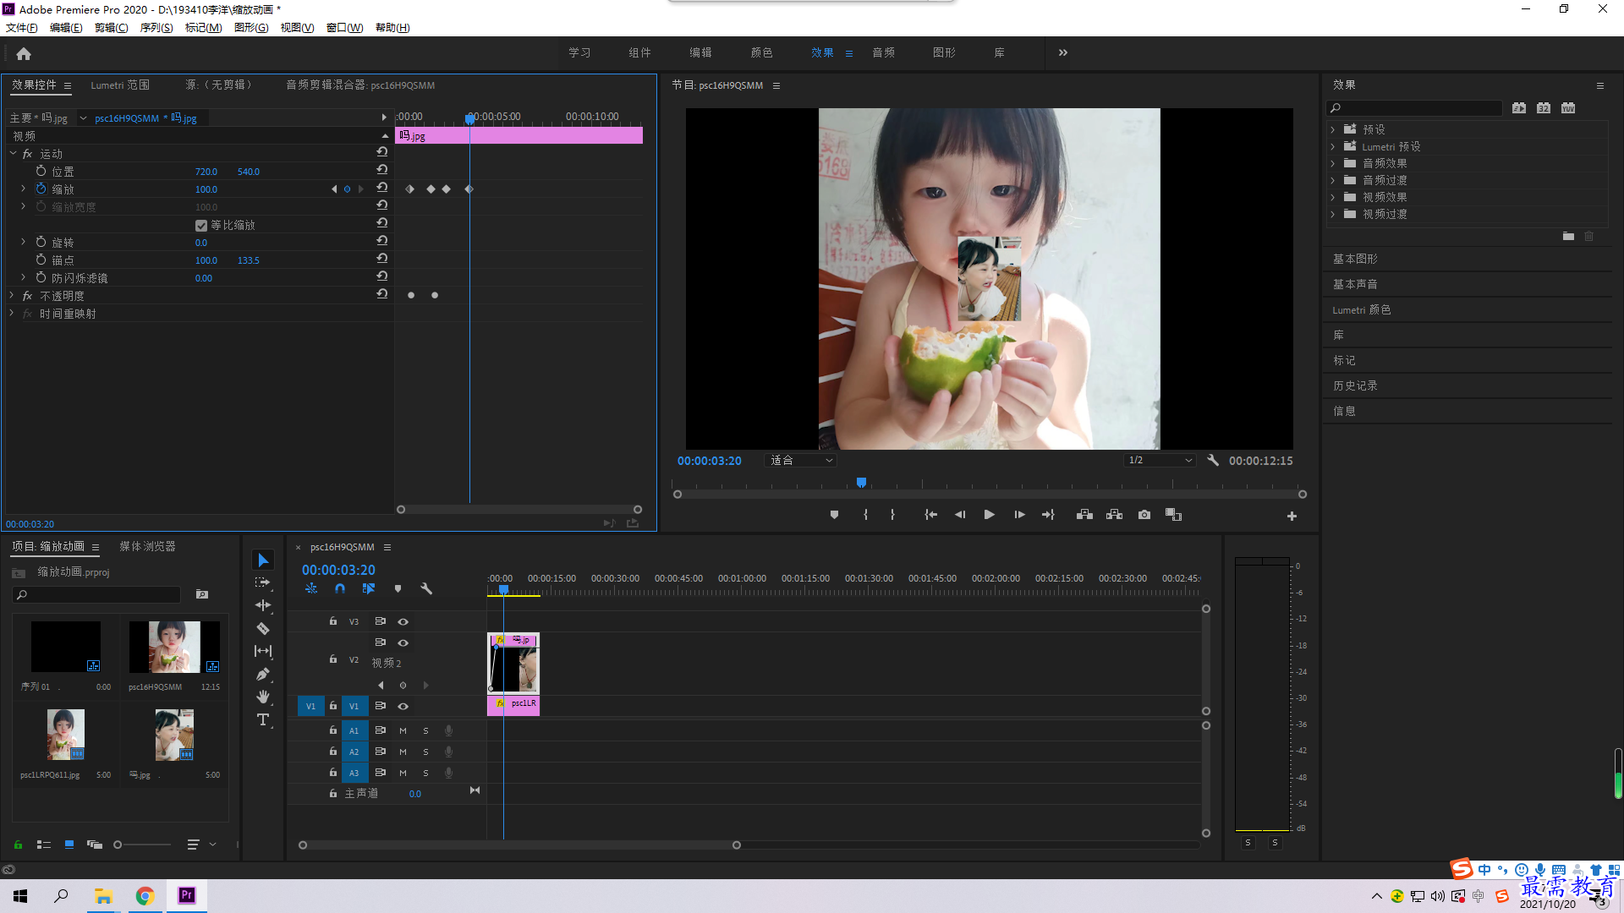Open Markers panel

point(1344,360)
